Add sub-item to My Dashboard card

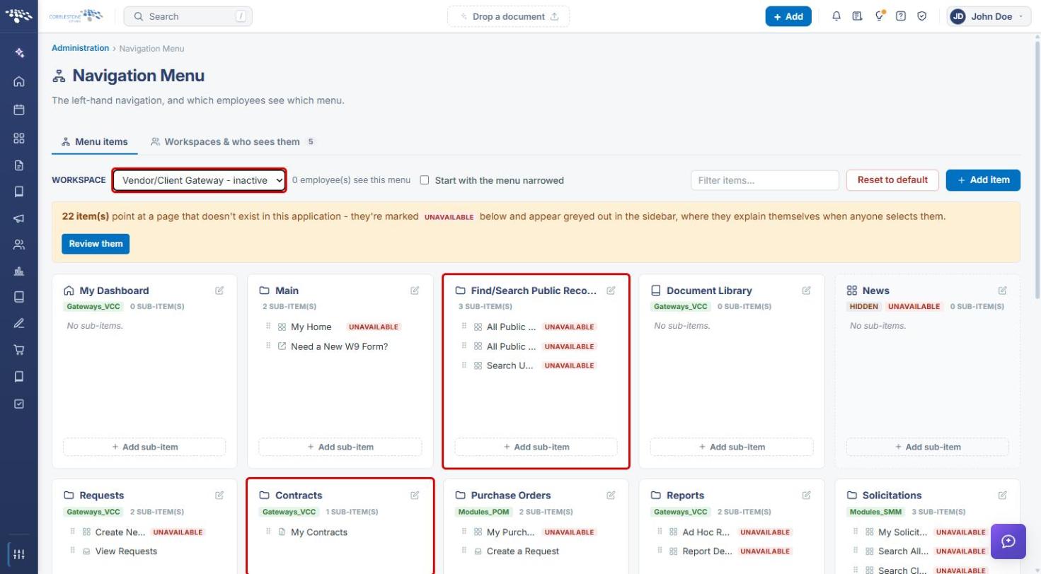[144, 447]
